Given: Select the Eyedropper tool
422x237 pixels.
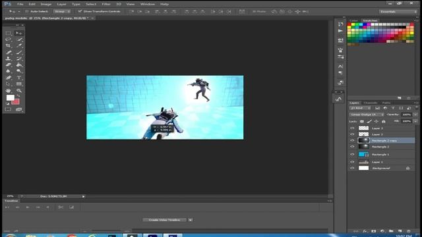Looking at the screenshot, I should coord(19,45).
